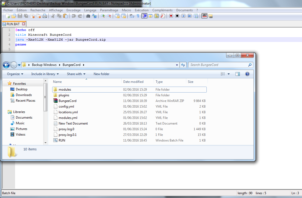
Task: Click Playback macro triangle icon
Action: tap(183, 16)
